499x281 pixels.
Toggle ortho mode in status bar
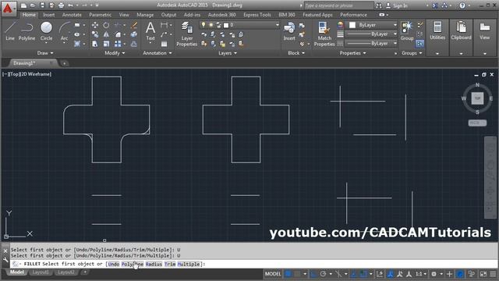coord(314,274)
